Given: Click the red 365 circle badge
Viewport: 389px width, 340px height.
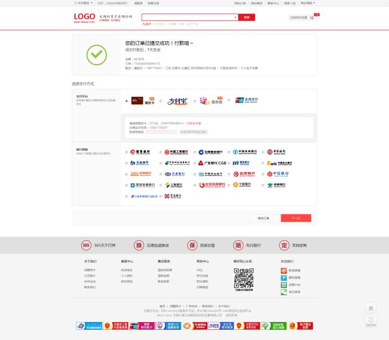Looking at the screenshot, I should 86,245.
